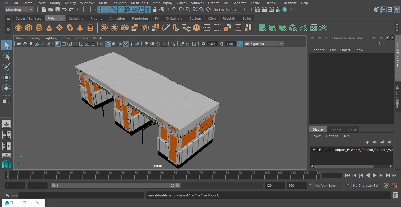This screenshot has height=207, width=401.
Task: Create a polygon torus from the shelf
Action: (x=70, y=28)
